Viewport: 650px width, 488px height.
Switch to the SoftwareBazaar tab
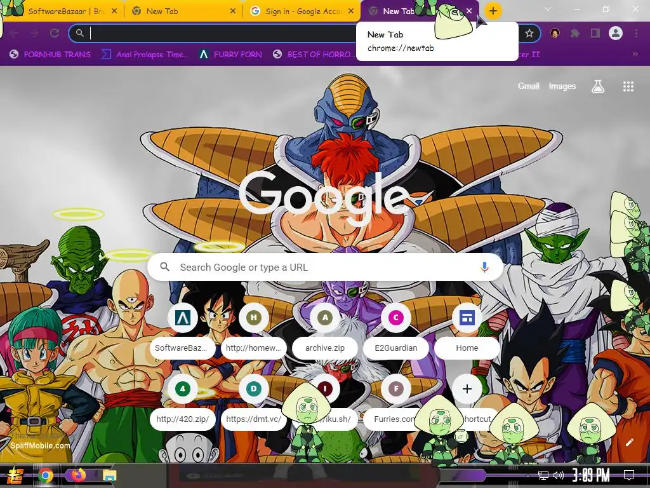(x=62, y=11)
